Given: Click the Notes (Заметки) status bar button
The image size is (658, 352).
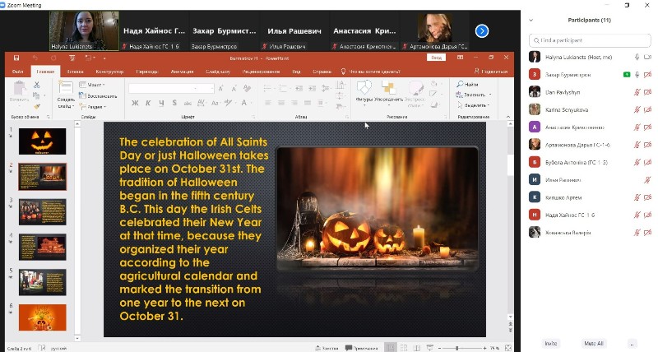Looking at the screenshot, I should (327, 348).
